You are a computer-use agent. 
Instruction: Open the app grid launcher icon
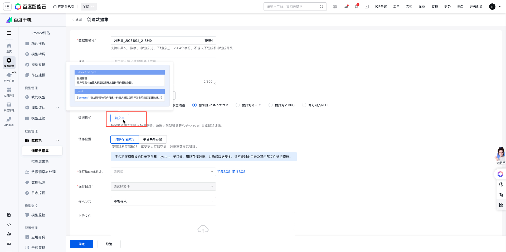(7, 7)
